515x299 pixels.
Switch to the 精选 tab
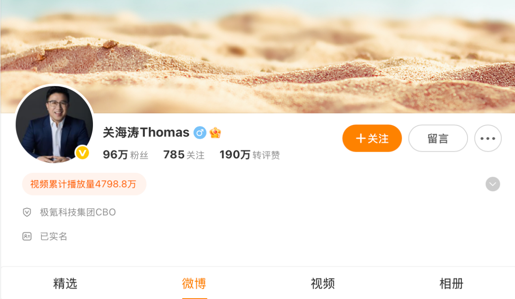65,283
